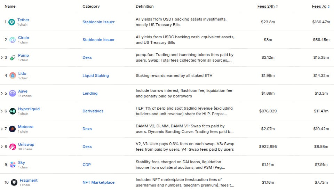Select Aave's $1.89m 24h fees value
The height and width of the screenshot is (190, 334).
tap(268, 93)
